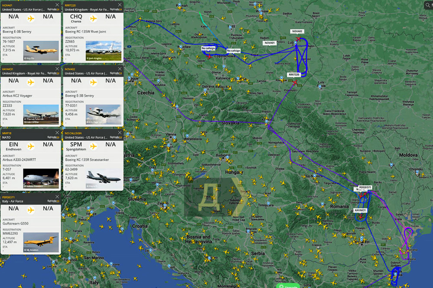Select the Rzeszów airport pin marker
This screenshot has width=433, height=288.
click(x=281, y=78)
